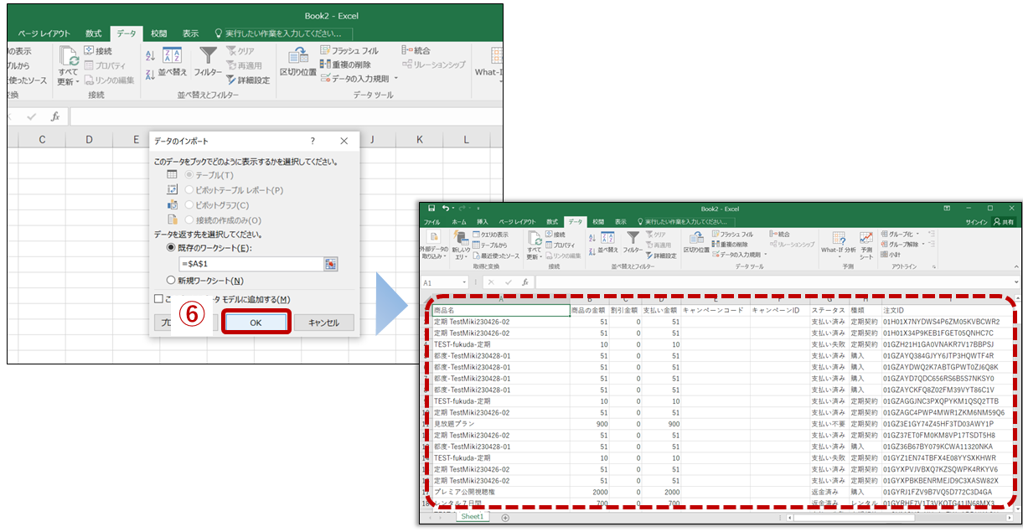
Task: Open quick access toolbar customize arrow in right window
Action: [478, 209]
